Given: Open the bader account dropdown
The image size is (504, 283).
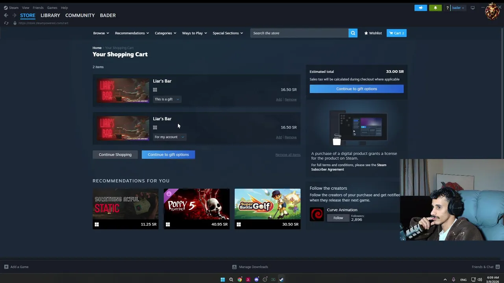Looking at the screenshot, I should (x=458, y=8).
